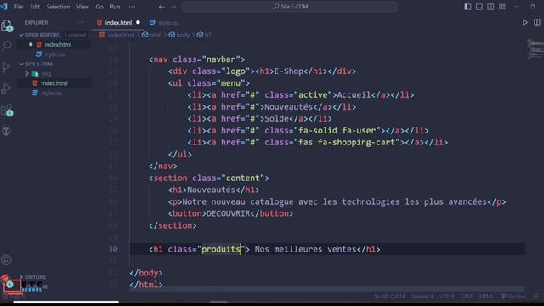Toggle the secondary sidebar visibility

click(x=490, y=7)
